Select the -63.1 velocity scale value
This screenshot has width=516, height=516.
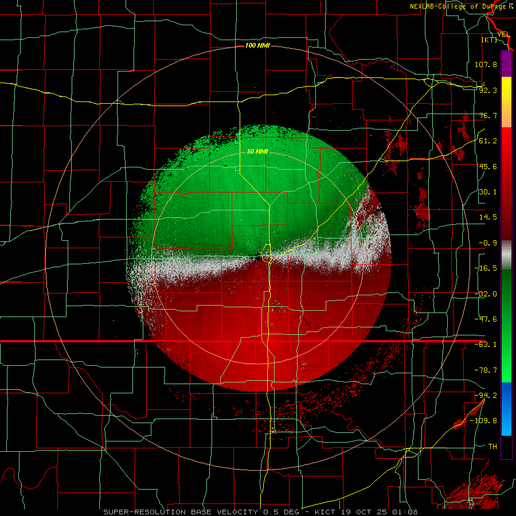486,345
